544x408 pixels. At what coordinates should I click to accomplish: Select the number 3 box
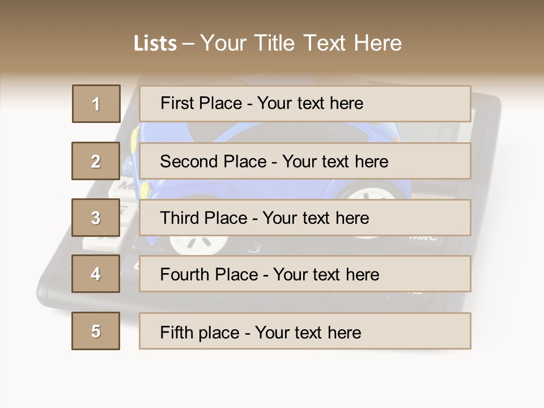click(96, 218)
